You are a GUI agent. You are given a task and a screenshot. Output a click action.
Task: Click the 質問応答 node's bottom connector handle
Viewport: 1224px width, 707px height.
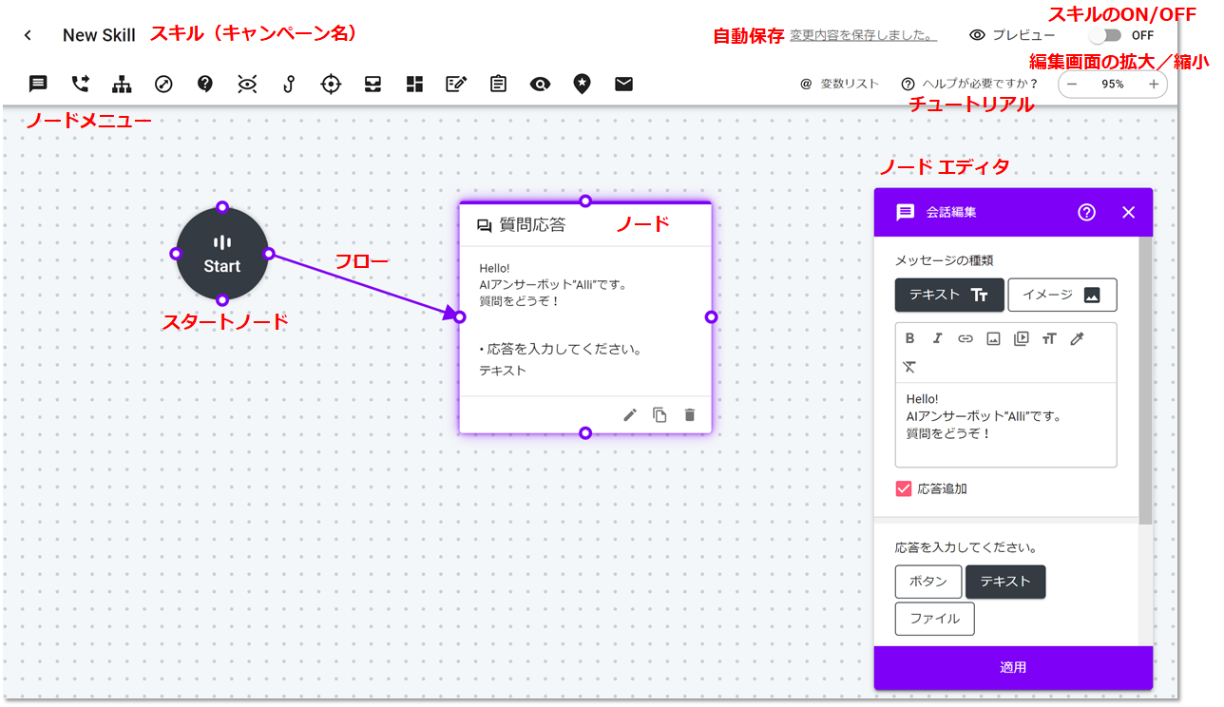(x=585, y=433)
